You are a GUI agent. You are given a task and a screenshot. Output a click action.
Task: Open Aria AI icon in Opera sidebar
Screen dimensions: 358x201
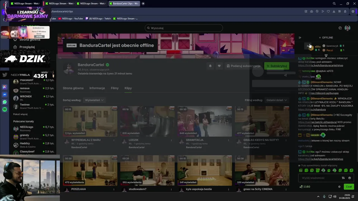tap(5, 87)
